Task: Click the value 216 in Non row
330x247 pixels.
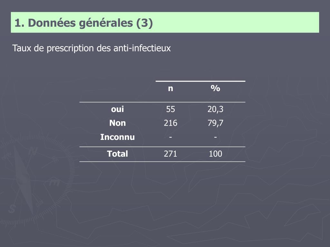Action: pos(170,123)
